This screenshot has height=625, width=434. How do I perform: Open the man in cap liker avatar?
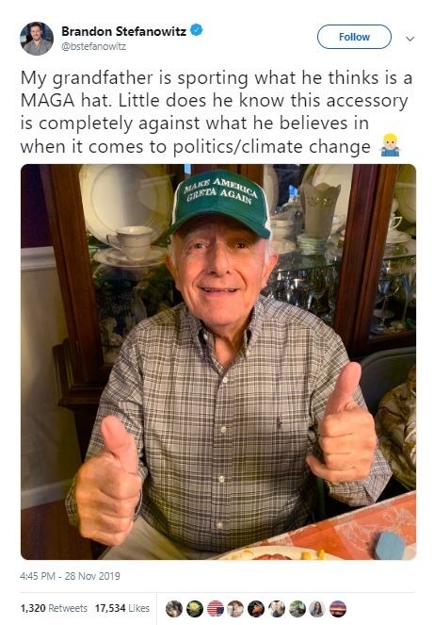tap(256, 609)
